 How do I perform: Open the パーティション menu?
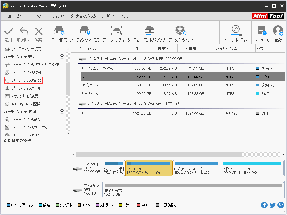(56, 16)
